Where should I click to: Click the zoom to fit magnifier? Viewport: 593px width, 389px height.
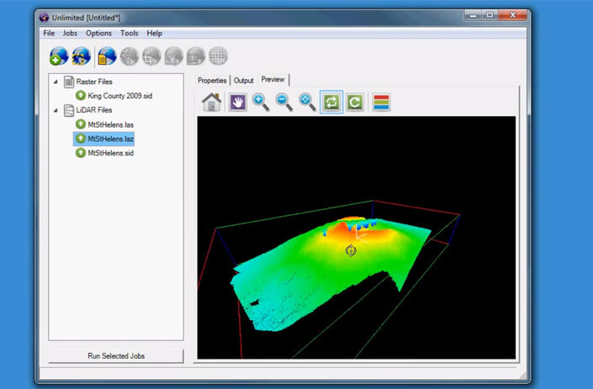pos(308,102)
